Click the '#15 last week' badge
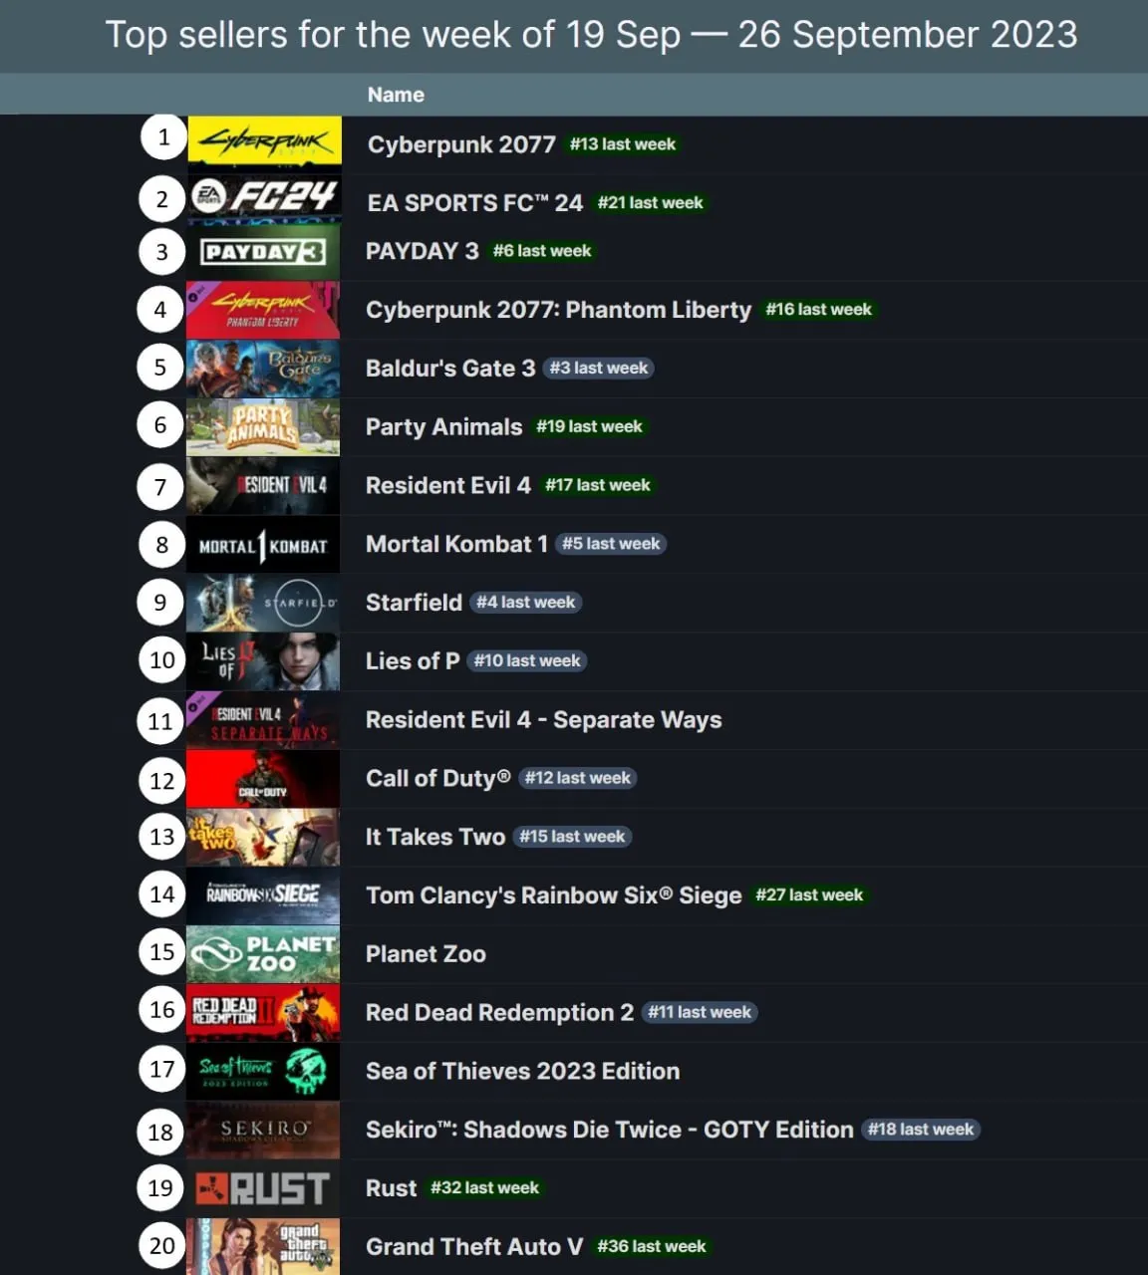The image size is (1148, 1275). (x=572, y=837)
